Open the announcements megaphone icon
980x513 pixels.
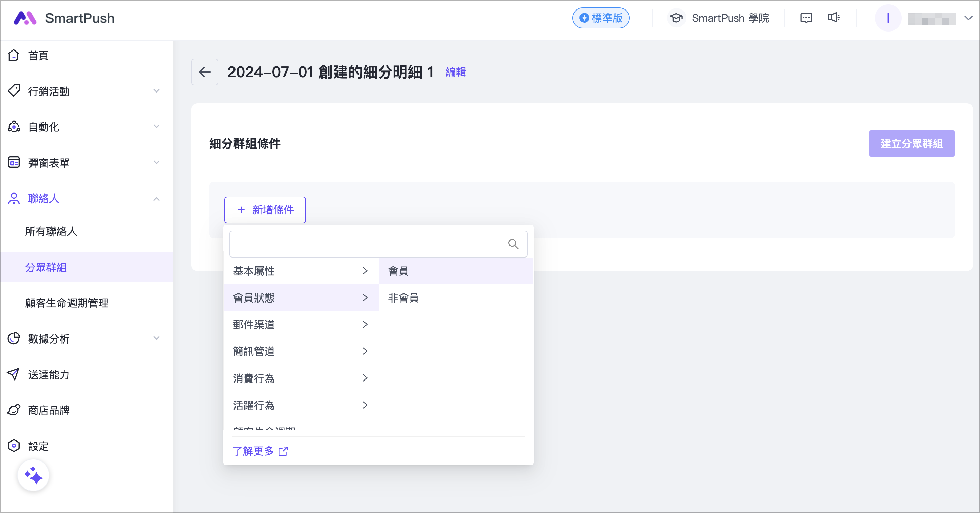833,18
